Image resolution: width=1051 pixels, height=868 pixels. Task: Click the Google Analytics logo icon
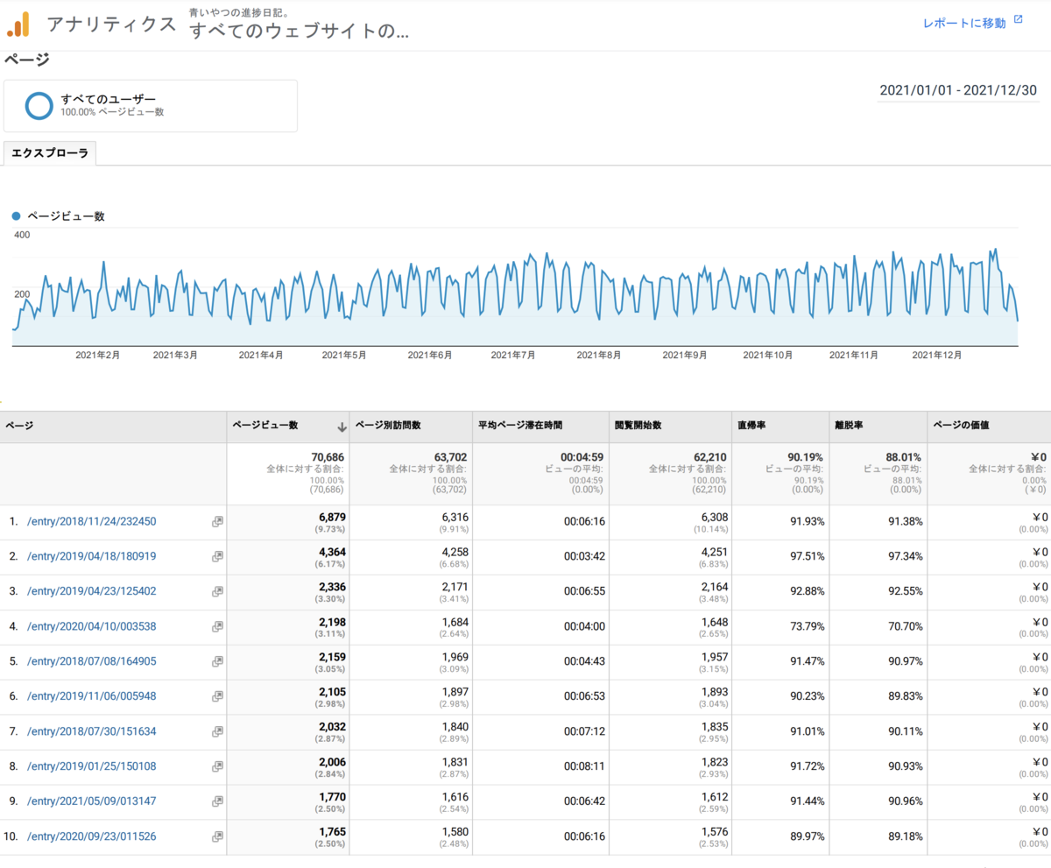[x=18, y=25]
